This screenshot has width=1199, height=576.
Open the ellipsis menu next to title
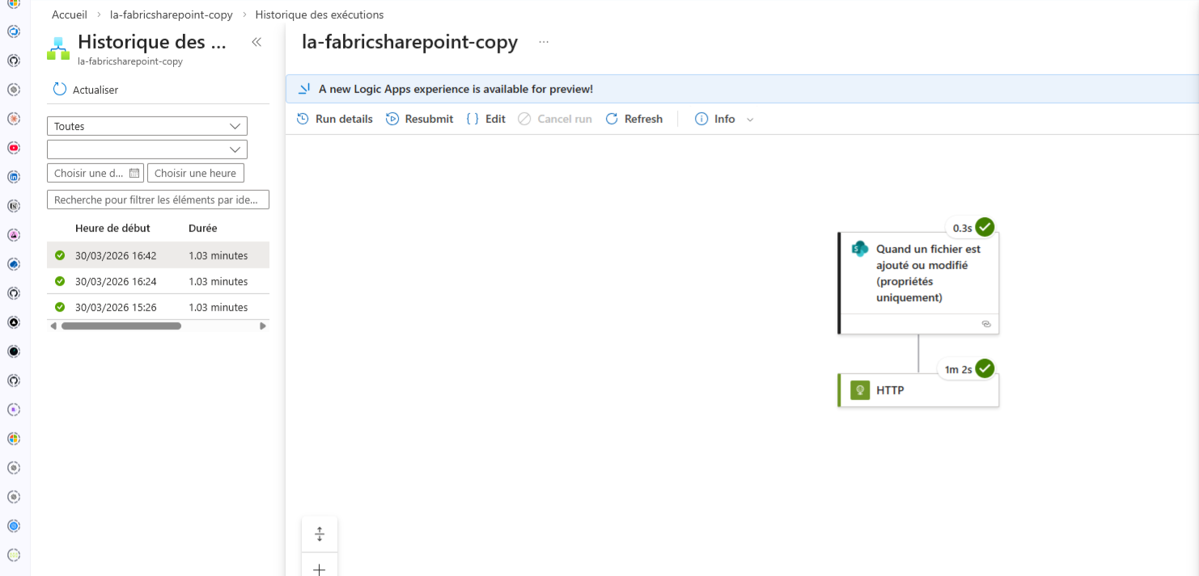click(544, 42)
